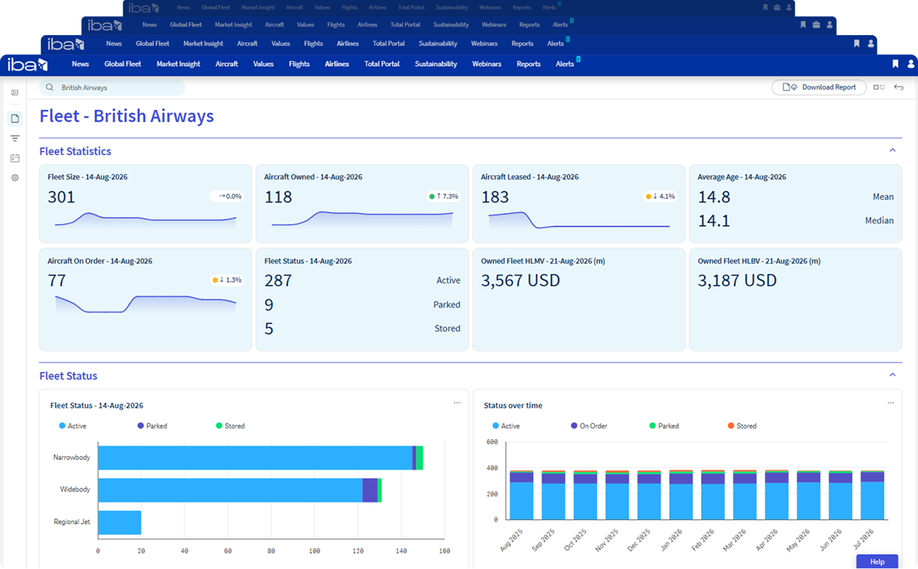The width and height of the screenshot is (918, 569).
Task: Open Alerts in the front navigation bar
Action: click(565, 64)
